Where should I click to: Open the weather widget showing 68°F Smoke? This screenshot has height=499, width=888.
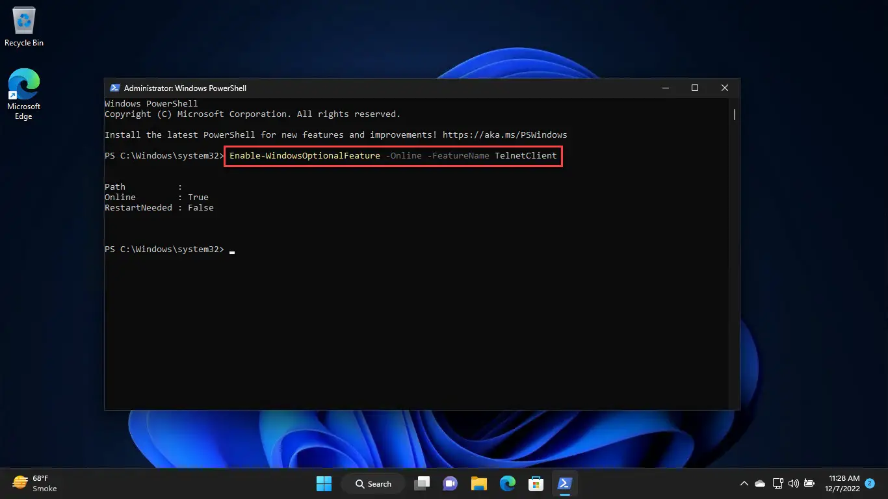(35, 483)
